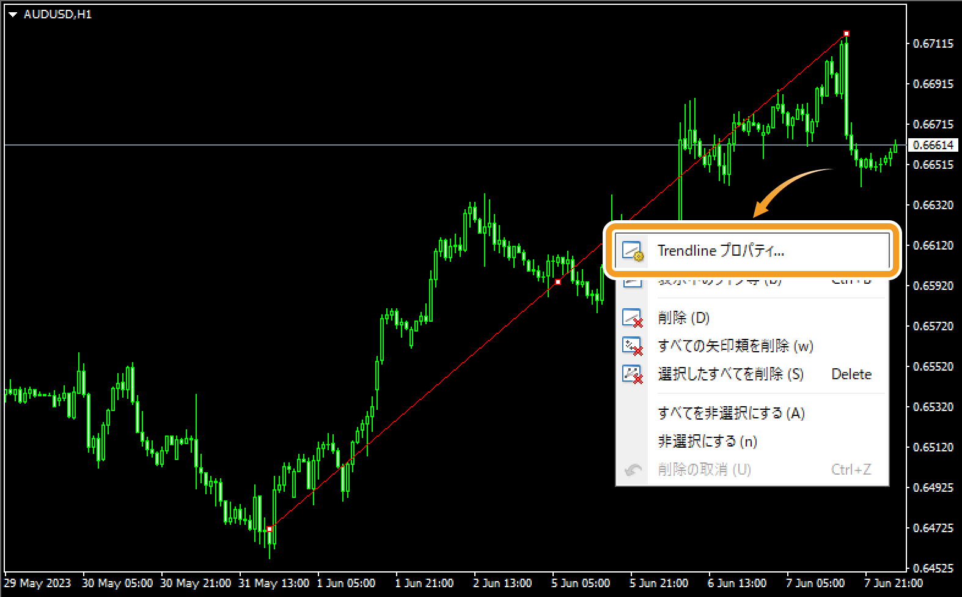Choose 削除 (D) to delete the trendline
The width and height of the screenshot is (962, 597).
pyautogui.click(x=752, y=318)
